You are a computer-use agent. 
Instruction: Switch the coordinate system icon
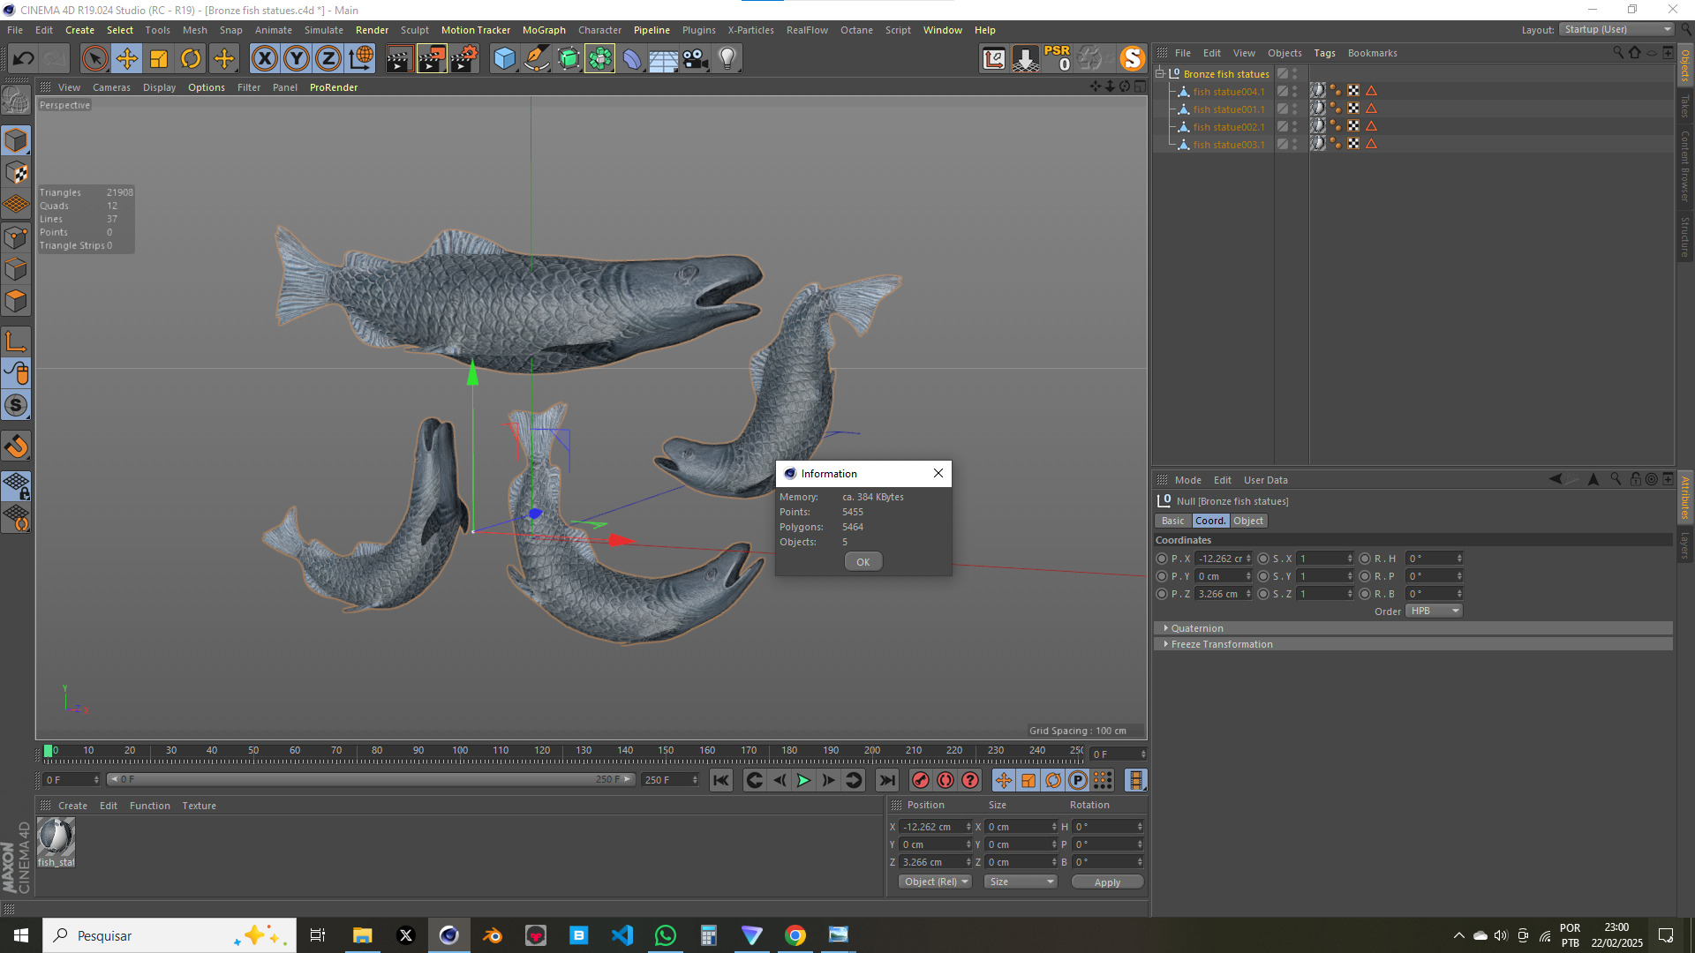point(361,59)
